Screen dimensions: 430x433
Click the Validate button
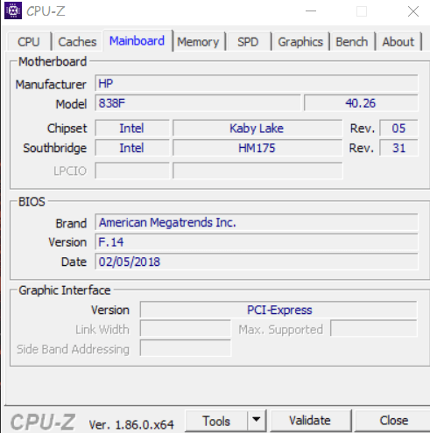click(x=310, y=421)
